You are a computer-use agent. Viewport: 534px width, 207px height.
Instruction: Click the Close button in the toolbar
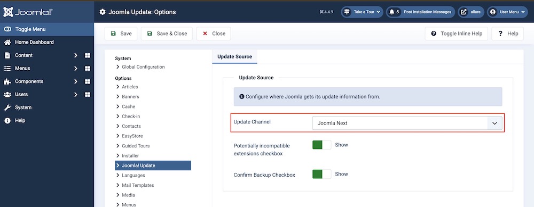[x=214, y=34]
